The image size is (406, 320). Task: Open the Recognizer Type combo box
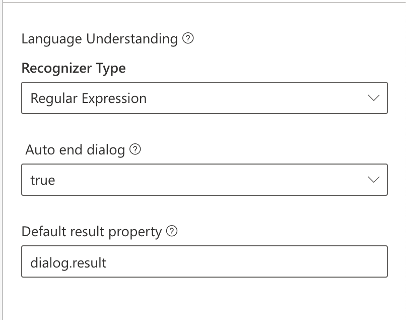tap(204, 98)
